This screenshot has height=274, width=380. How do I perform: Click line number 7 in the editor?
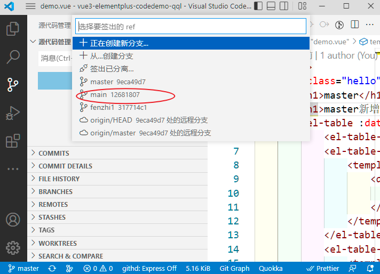click(x=236, y=151)
